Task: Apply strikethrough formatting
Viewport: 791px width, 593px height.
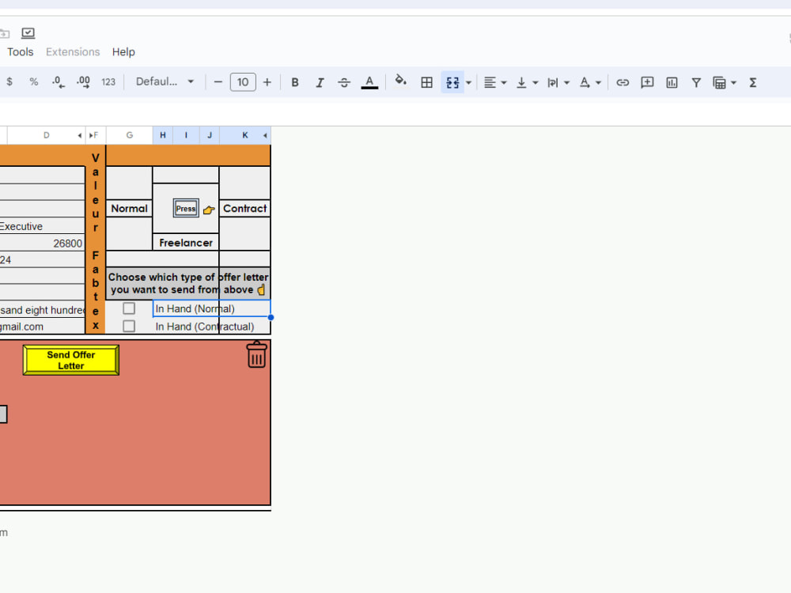Action: pos(344,82)
